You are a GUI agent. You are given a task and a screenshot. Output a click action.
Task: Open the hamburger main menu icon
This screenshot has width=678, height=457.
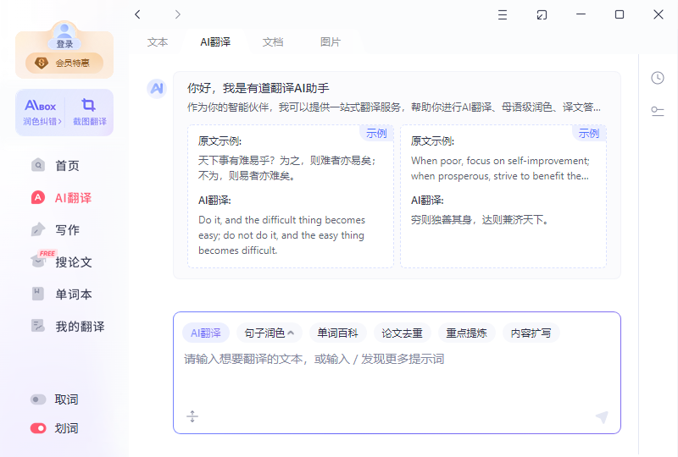point(503,14)
